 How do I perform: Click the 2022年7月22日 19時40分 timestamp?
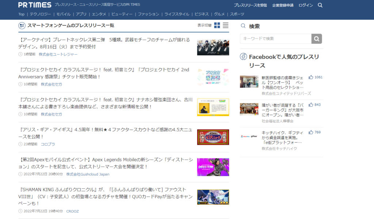pos(43,211)
